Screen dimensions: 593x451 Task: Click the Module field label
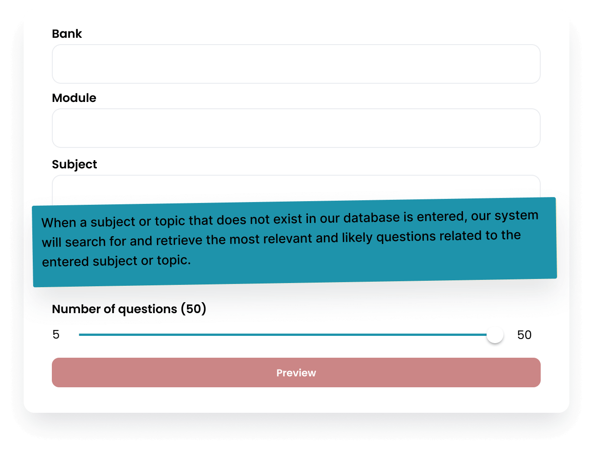pyautogui.click(x=74, y=98)
